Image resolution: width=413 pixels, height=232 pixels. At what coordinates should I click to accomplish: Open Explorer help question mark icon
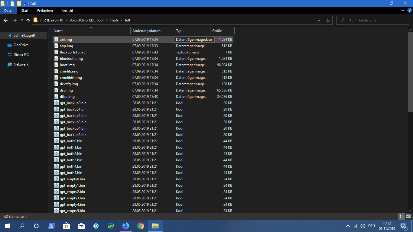click(x=410, y=11)
